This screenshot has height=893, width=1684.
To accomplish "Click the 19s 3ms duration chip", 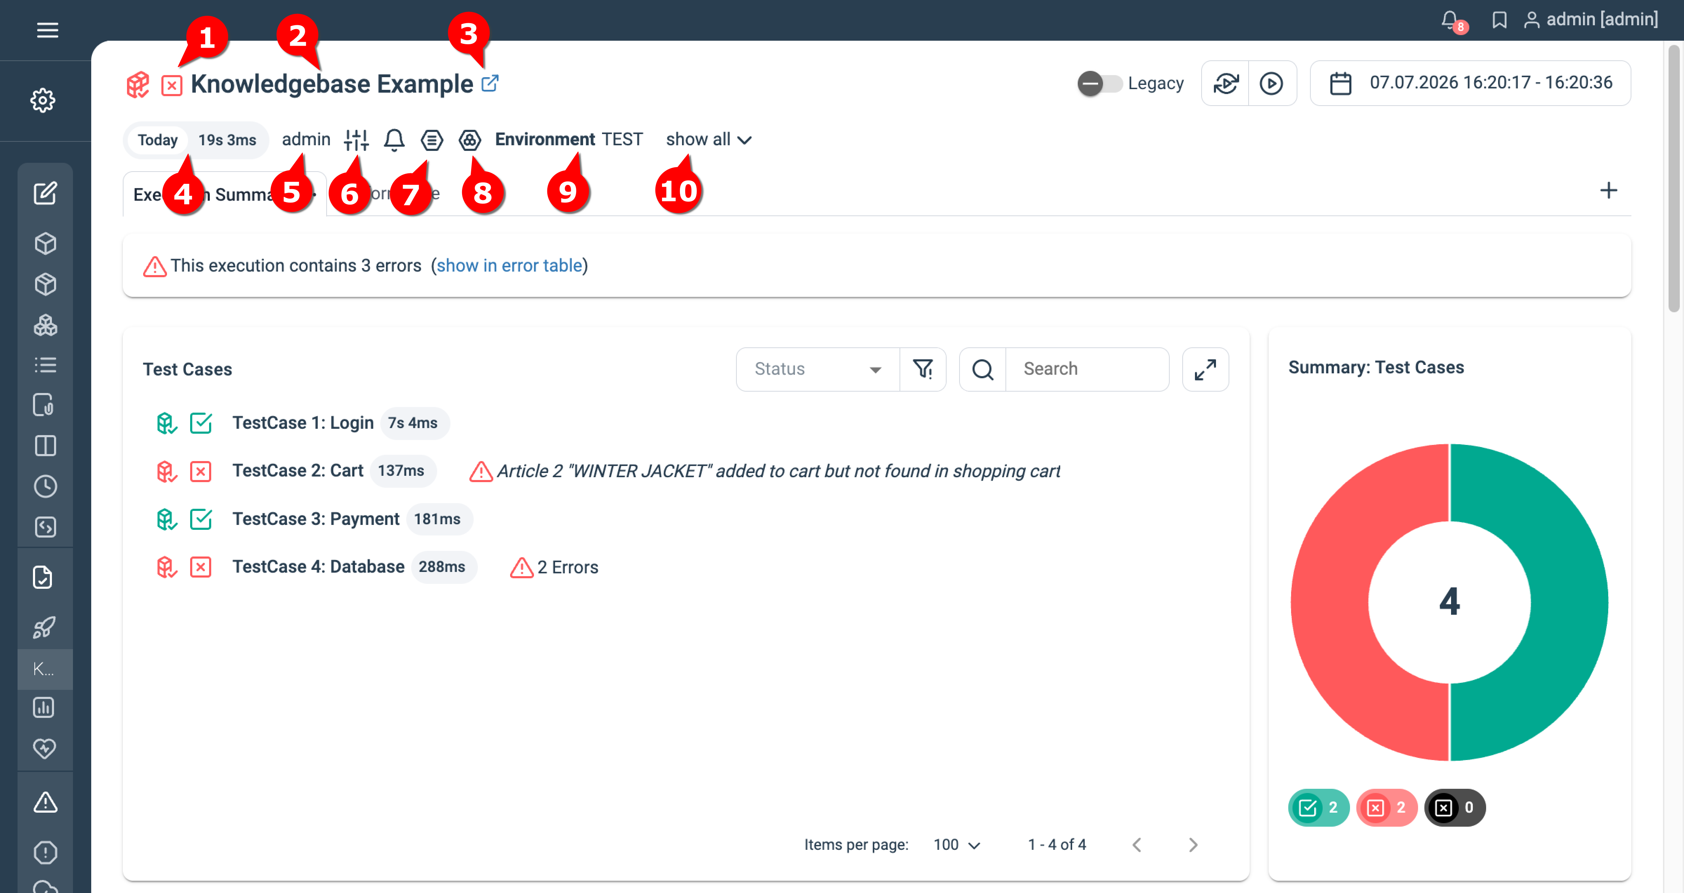I will (227, 140).
